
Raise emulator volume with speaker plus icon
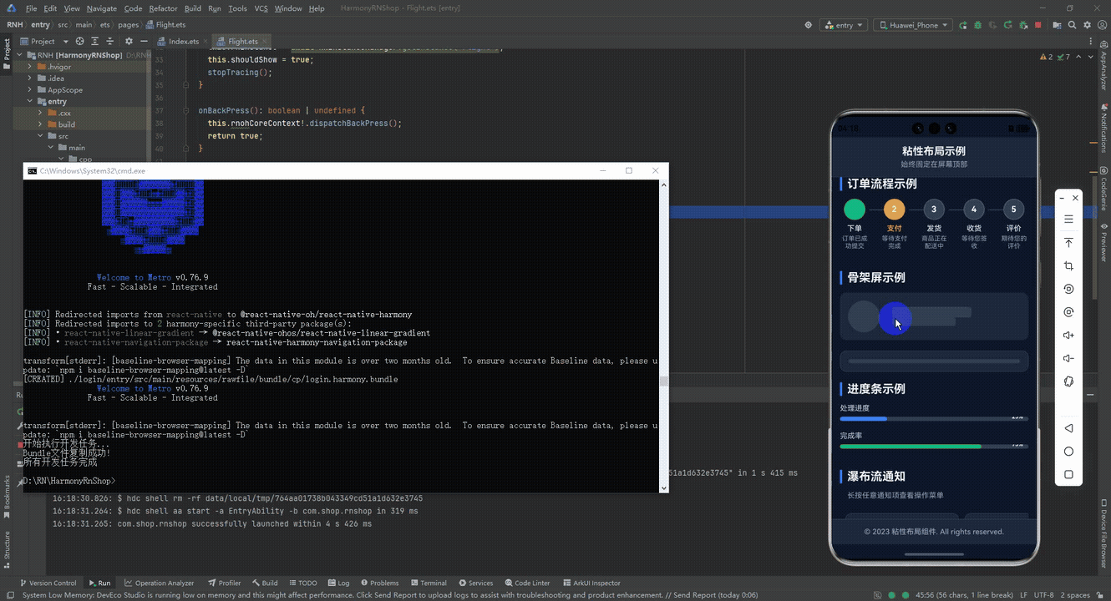coord(1068,336)
